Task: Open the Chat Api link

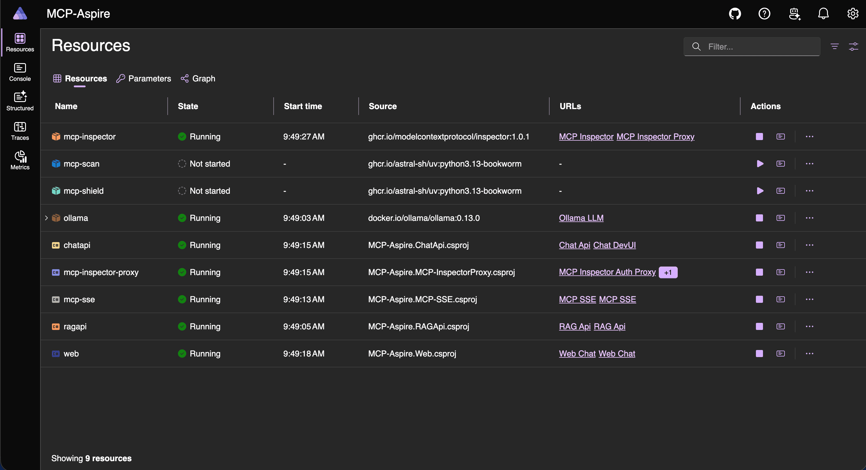Action: [575, 245]
